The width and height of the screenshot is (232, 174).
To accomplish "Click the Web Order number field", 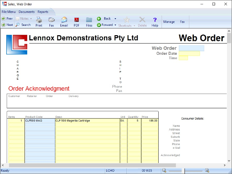I will point(191,48).
